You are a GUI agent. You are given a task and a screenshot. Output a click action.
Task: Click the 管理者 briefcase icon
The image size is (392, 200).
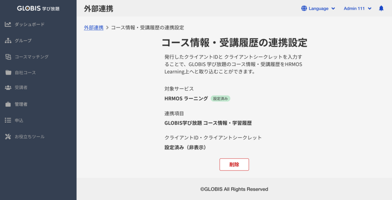(8, 104)
